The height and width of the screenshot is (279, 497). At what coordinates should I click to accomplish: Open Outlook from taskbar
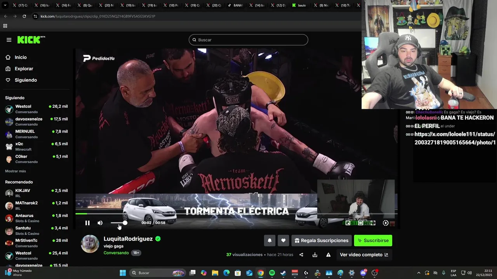[249, 273]
